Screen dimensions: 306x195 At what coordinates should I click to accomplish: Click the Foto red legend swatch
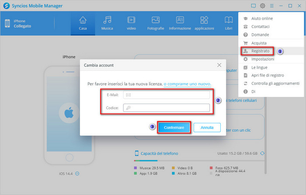click(211, 168)
